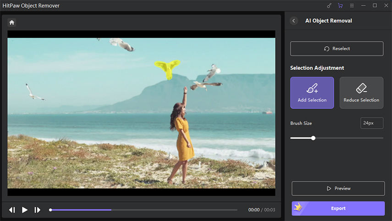Play the video
This screenshot has width=392, height=221.
coord(25,210)
